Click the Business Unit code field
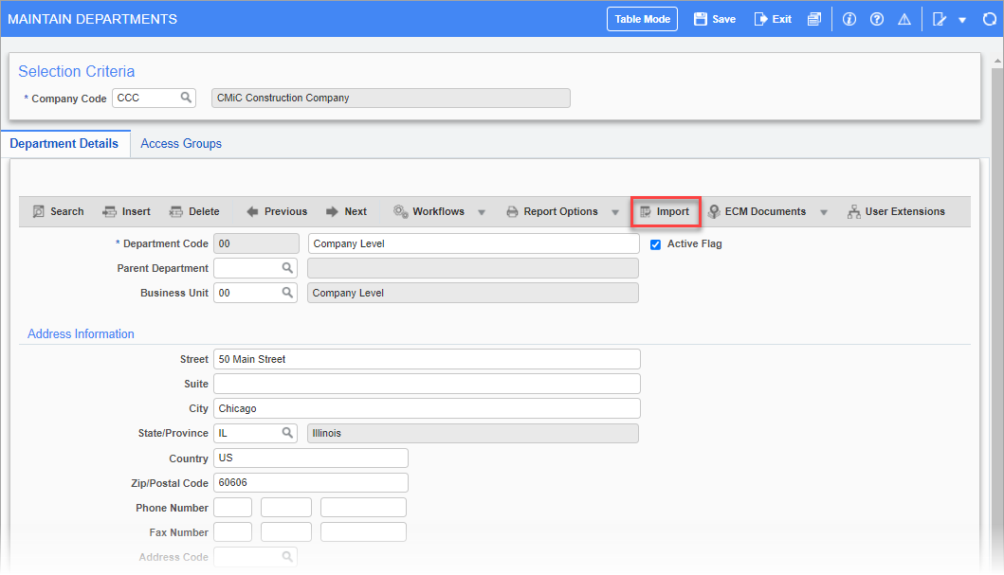 coord(255,293)
